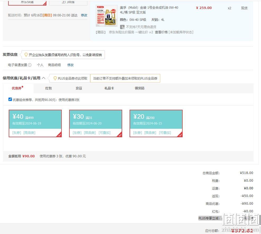The height and width of the screenshot is (234, 261).
Task: Toggle the ¥20 满200 coupon
Action: (156, 123)
